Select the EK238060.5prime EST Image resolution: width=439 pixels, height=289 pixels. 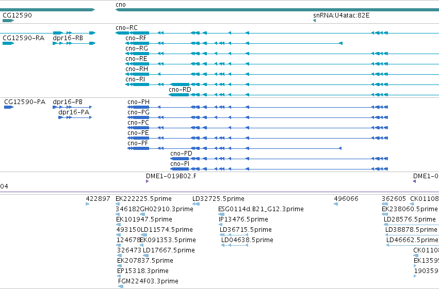click(x=385, y=214)
